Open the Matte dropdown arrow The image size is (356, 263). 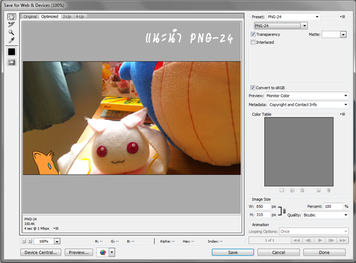[x=343, y=34]
